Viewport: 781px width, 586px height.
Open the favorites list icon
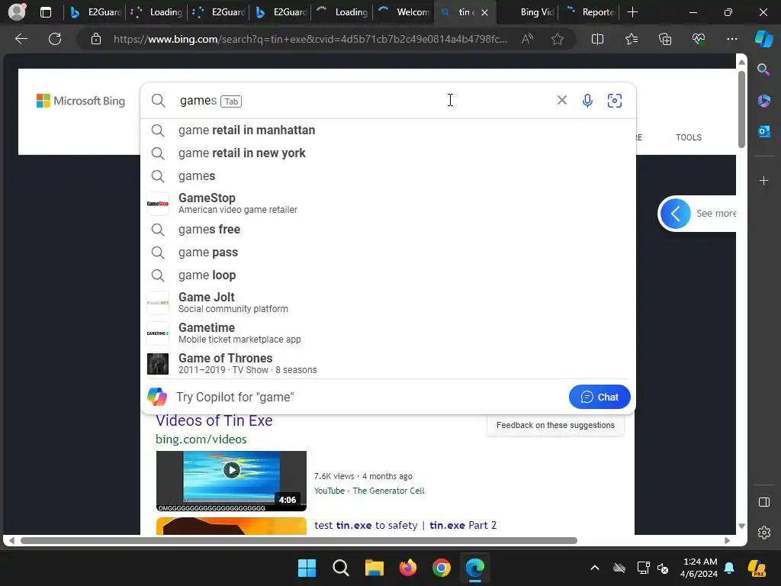coord(631,39)
